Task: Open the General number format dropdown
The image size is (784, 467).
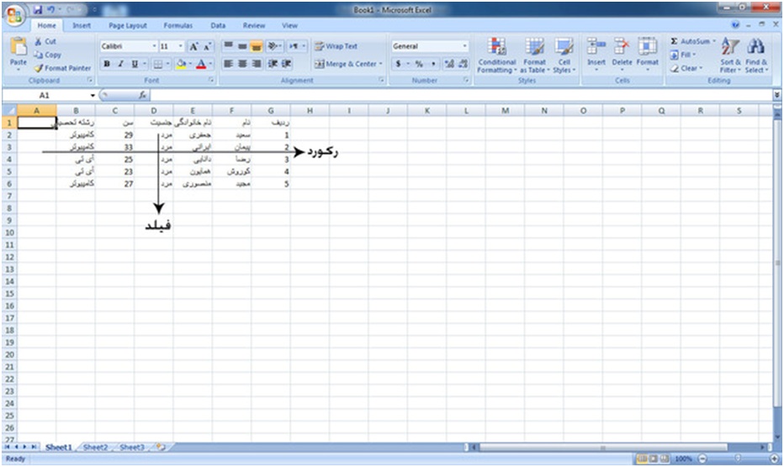Action: tap(464, 47)
